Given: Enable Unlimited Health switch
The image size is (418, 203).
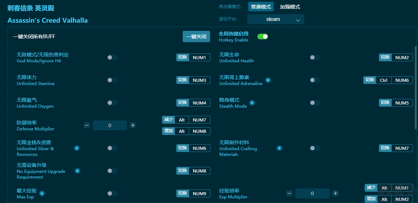Looking at the screenshot, I should click(x=315, y=57).
